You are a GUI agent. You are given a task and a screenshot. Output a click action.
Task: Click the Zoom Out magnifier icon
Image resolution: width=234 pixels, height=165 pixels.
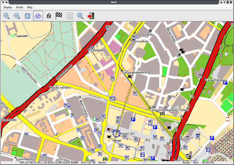tap(17, 16)
